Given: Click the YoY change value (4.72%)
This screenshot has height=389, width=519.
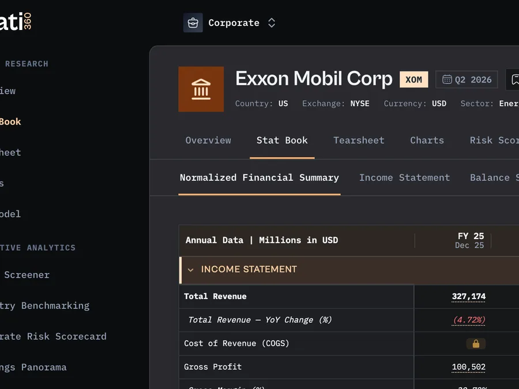Looking at the screenshot, I should pyautogui.click(x=469, y=320).
